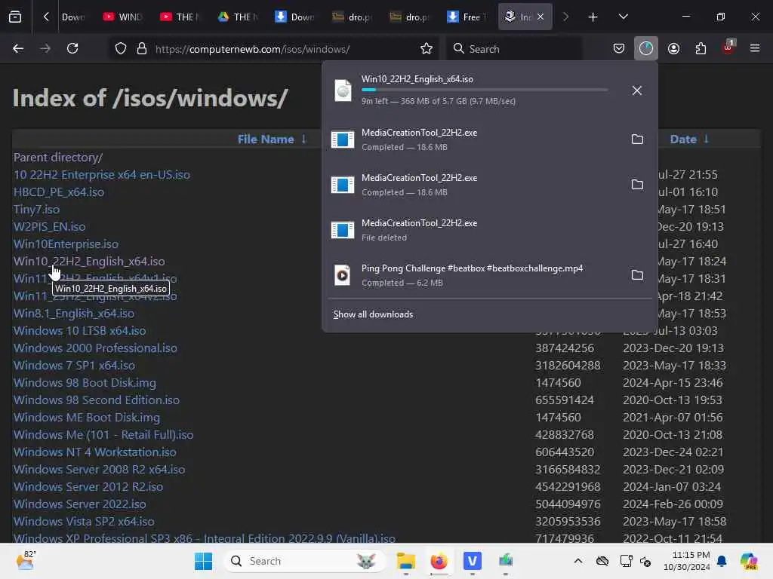
Task: List all tabs dropdown arrow
Action: 623,17
